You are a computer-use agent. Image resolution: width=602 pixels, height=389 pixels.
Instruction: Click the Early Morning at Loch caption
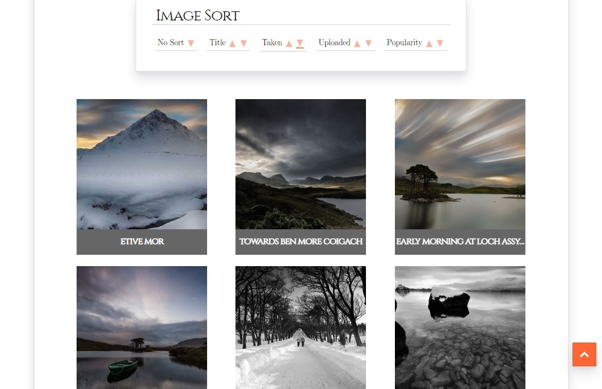coord(460,242)
